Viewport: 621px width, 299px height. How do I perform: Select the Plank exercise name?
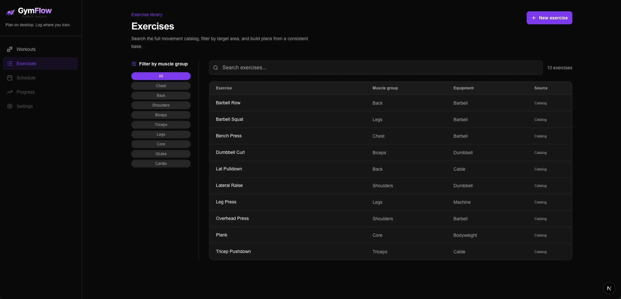click(221, 235)
